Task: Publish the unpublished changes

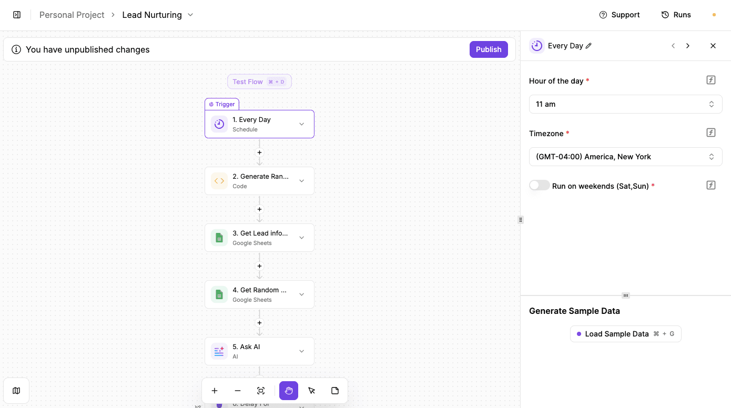Action: pos(489,49)
